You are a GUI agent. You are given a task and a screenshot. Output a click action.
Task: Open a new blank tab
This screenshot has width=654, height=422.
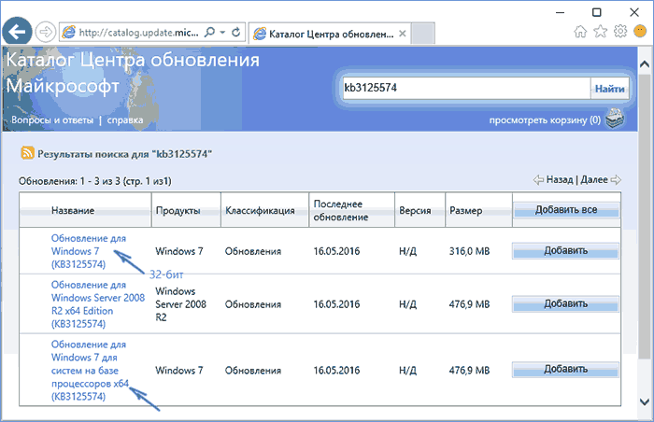[x=422, y=34]
